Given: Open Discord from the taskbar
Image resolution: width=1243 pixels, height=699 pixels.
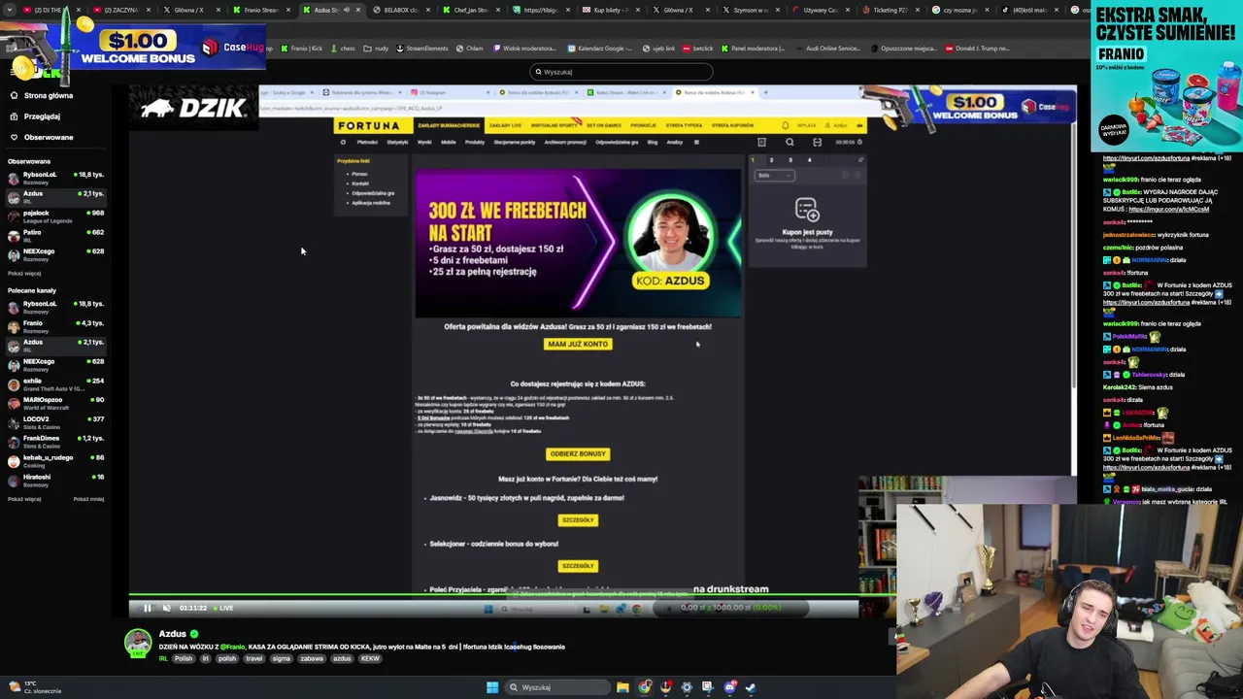Looking at the screenshot, I should (730, 687).
